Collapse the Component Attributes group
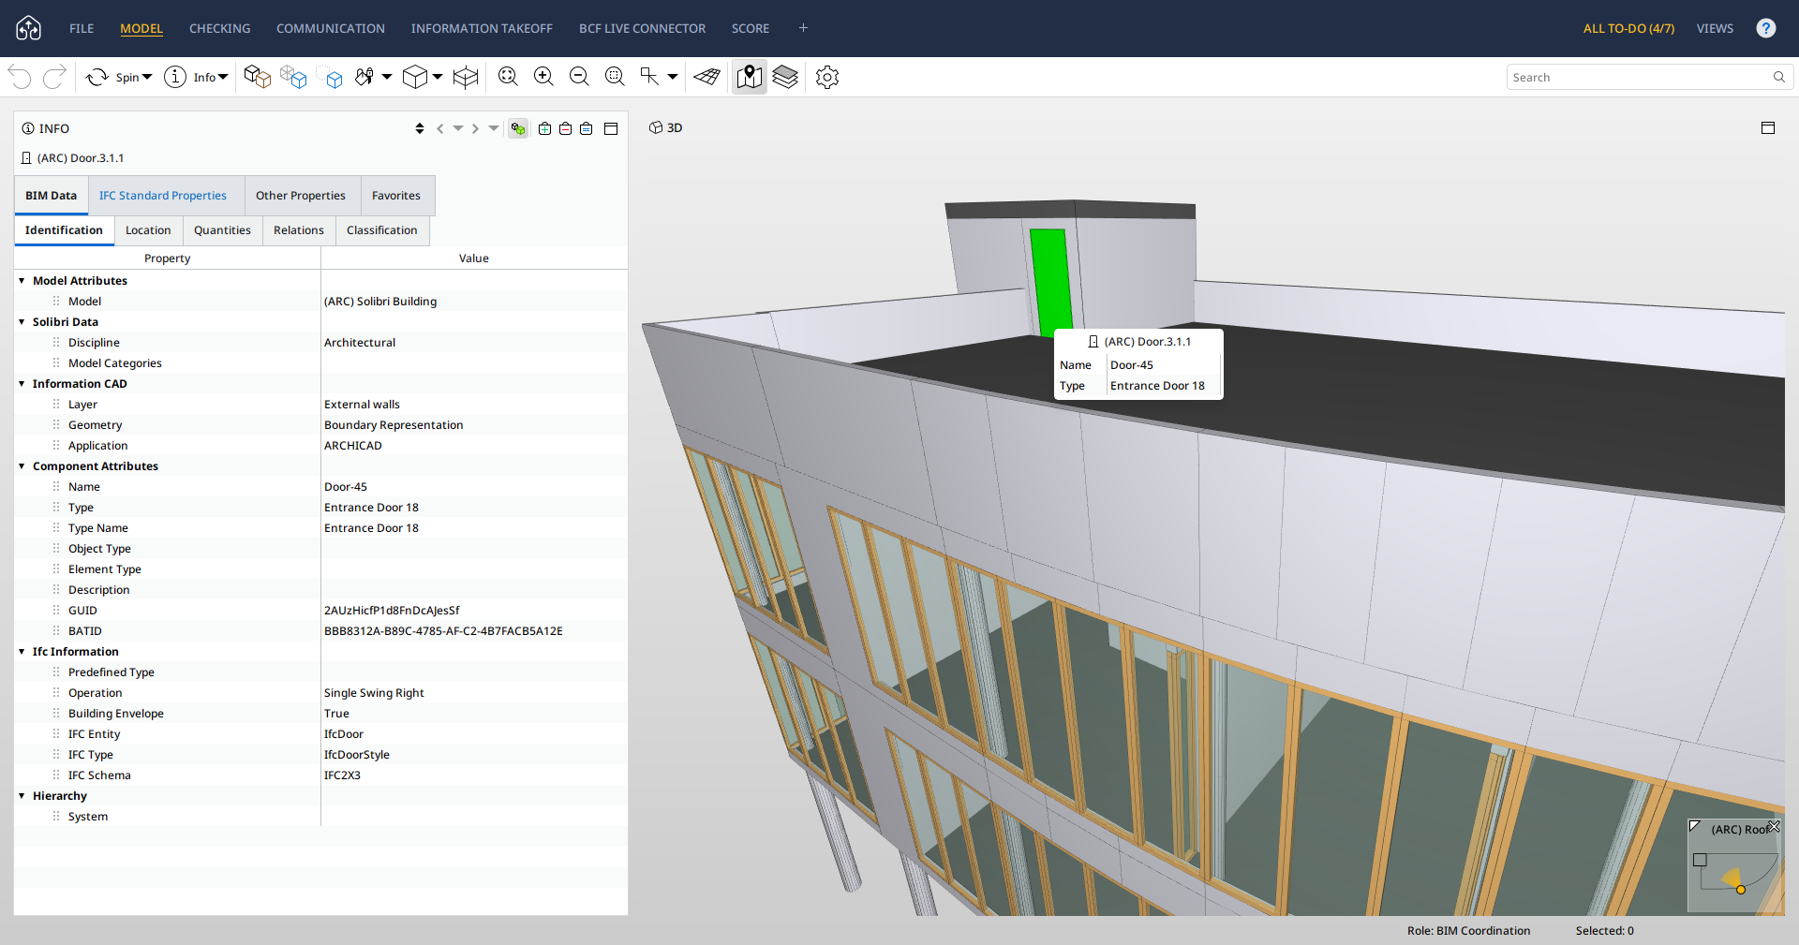This screenshot has width=1799, height=945. click(x=22, y=466)
